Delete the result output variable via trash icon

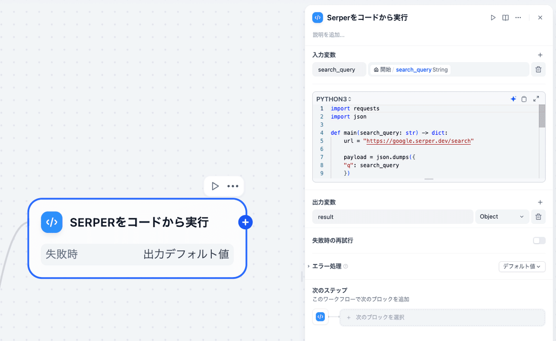pos(538,216)
